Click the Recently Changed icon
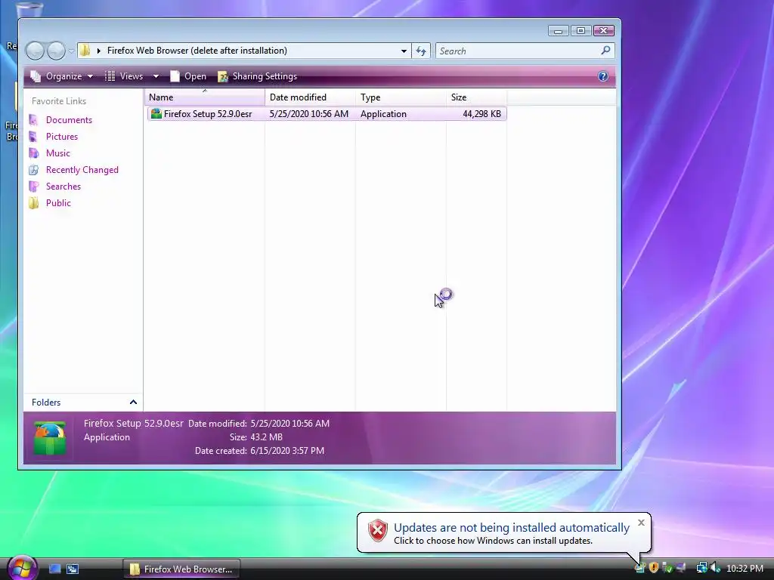The image size is (774, 580). pos(33,170)
